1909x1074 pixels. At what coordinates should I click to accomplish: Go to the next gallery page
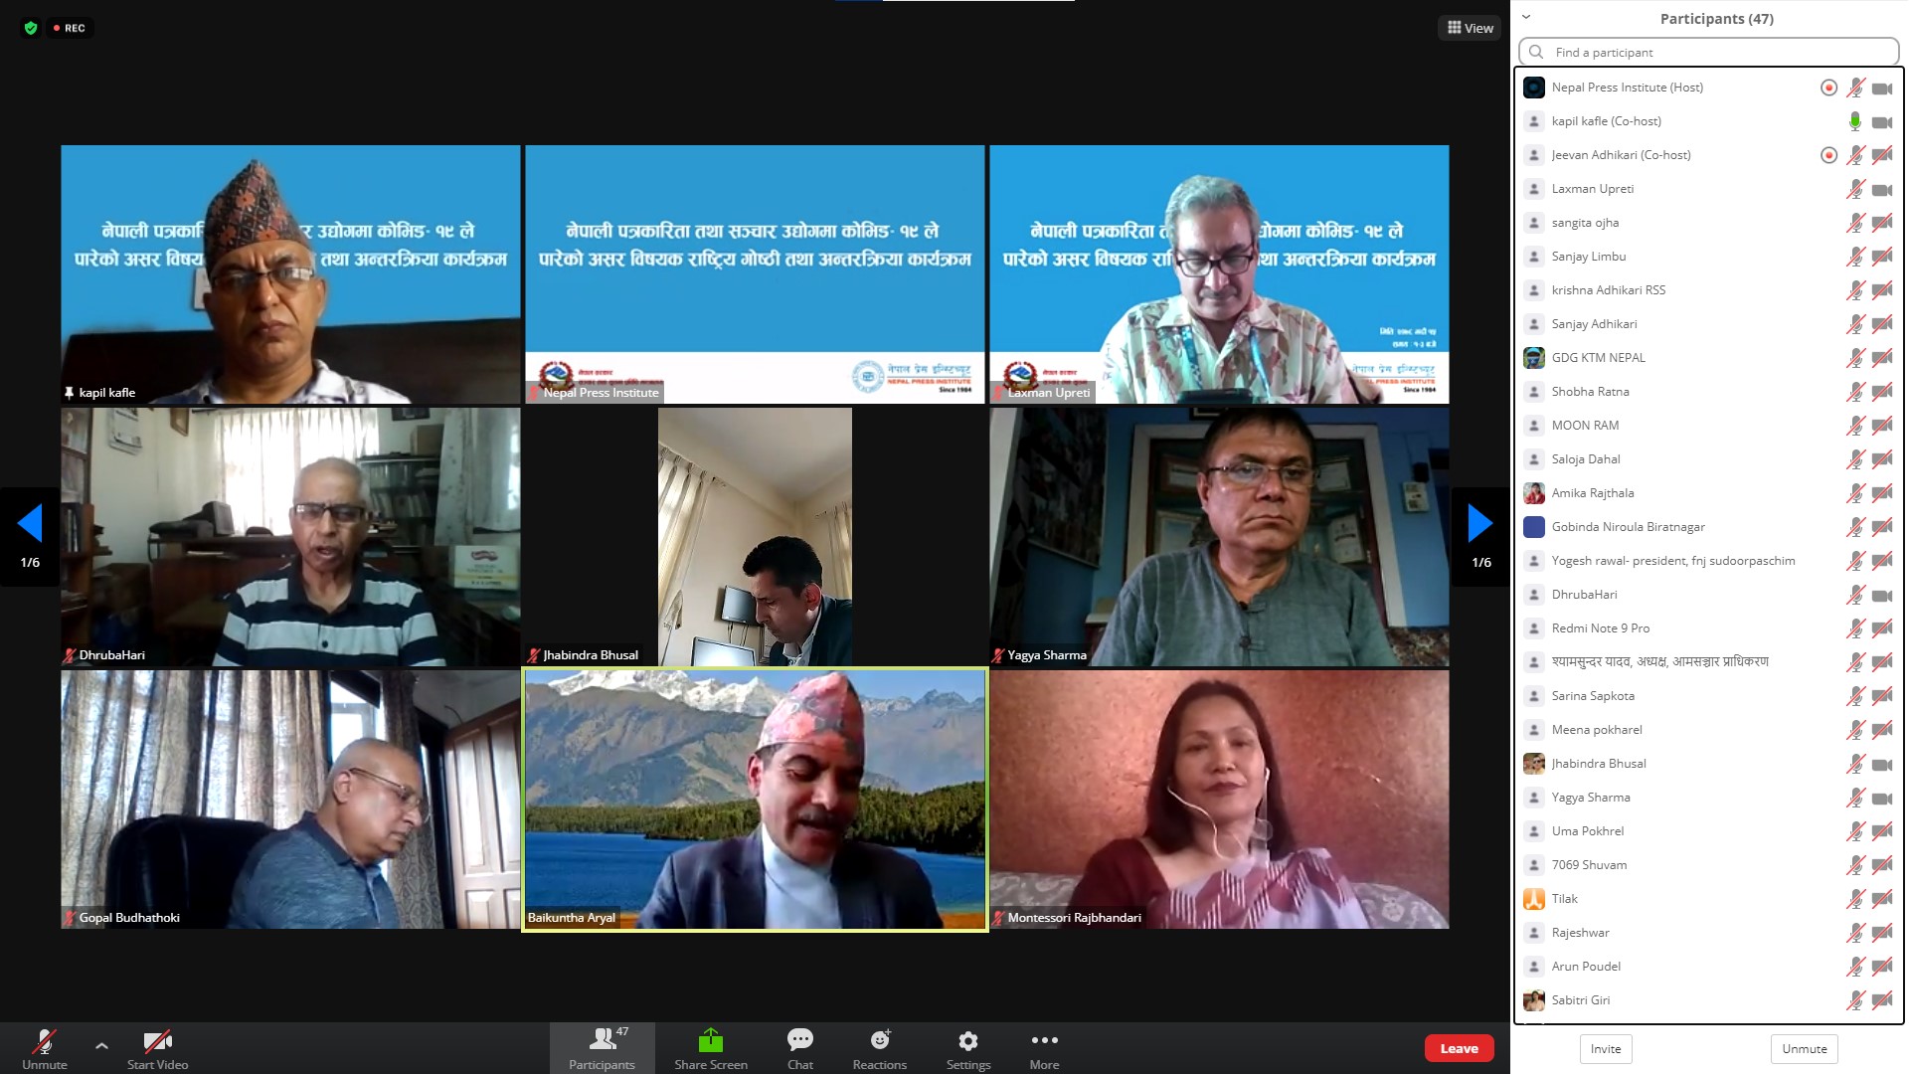(x=1479, y=524)
